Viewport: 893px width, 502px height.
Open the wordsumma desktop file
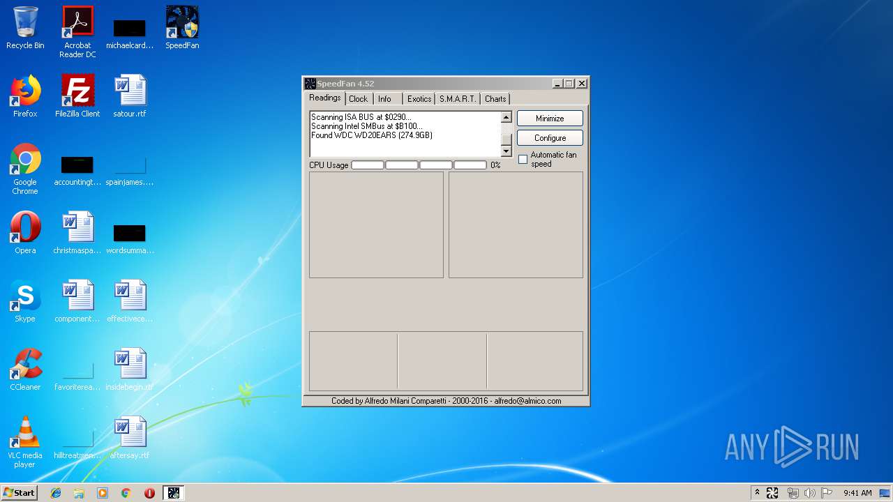click(130, 237)
